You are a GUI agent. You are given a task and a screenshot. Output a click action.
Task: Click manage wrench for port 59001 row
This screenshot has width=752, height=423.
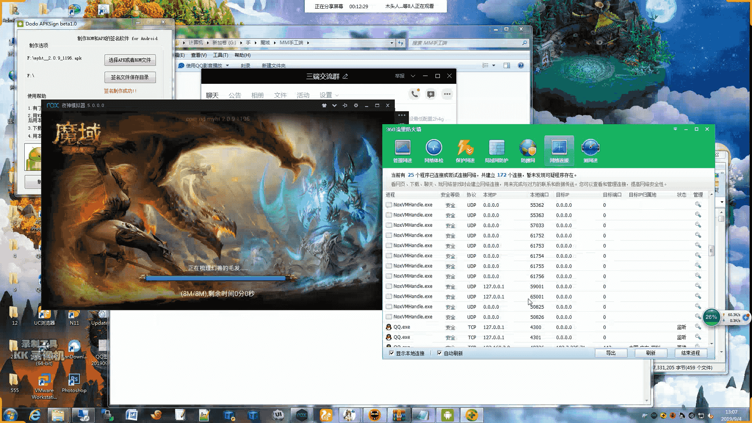[698, 286]
